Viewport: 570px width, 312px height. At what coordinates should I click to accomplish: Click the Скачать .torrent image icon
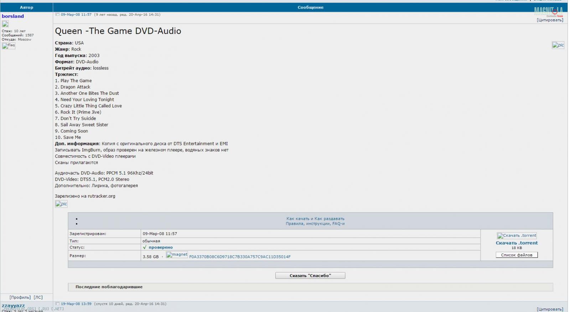click(x=517, y=236)
